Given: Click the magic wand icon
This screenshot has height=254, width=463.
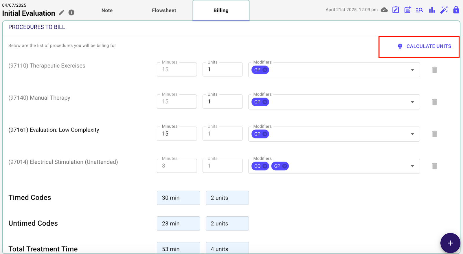Looking at the screenshot, I should tap(444, 10).
